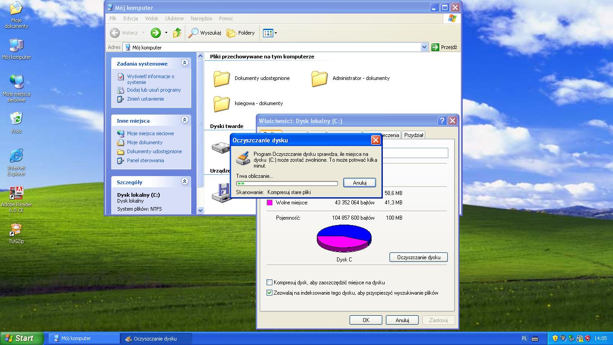Open Wyszukaj search tool
The height and width of the screenshot is (345, 613).
point(205,33)
